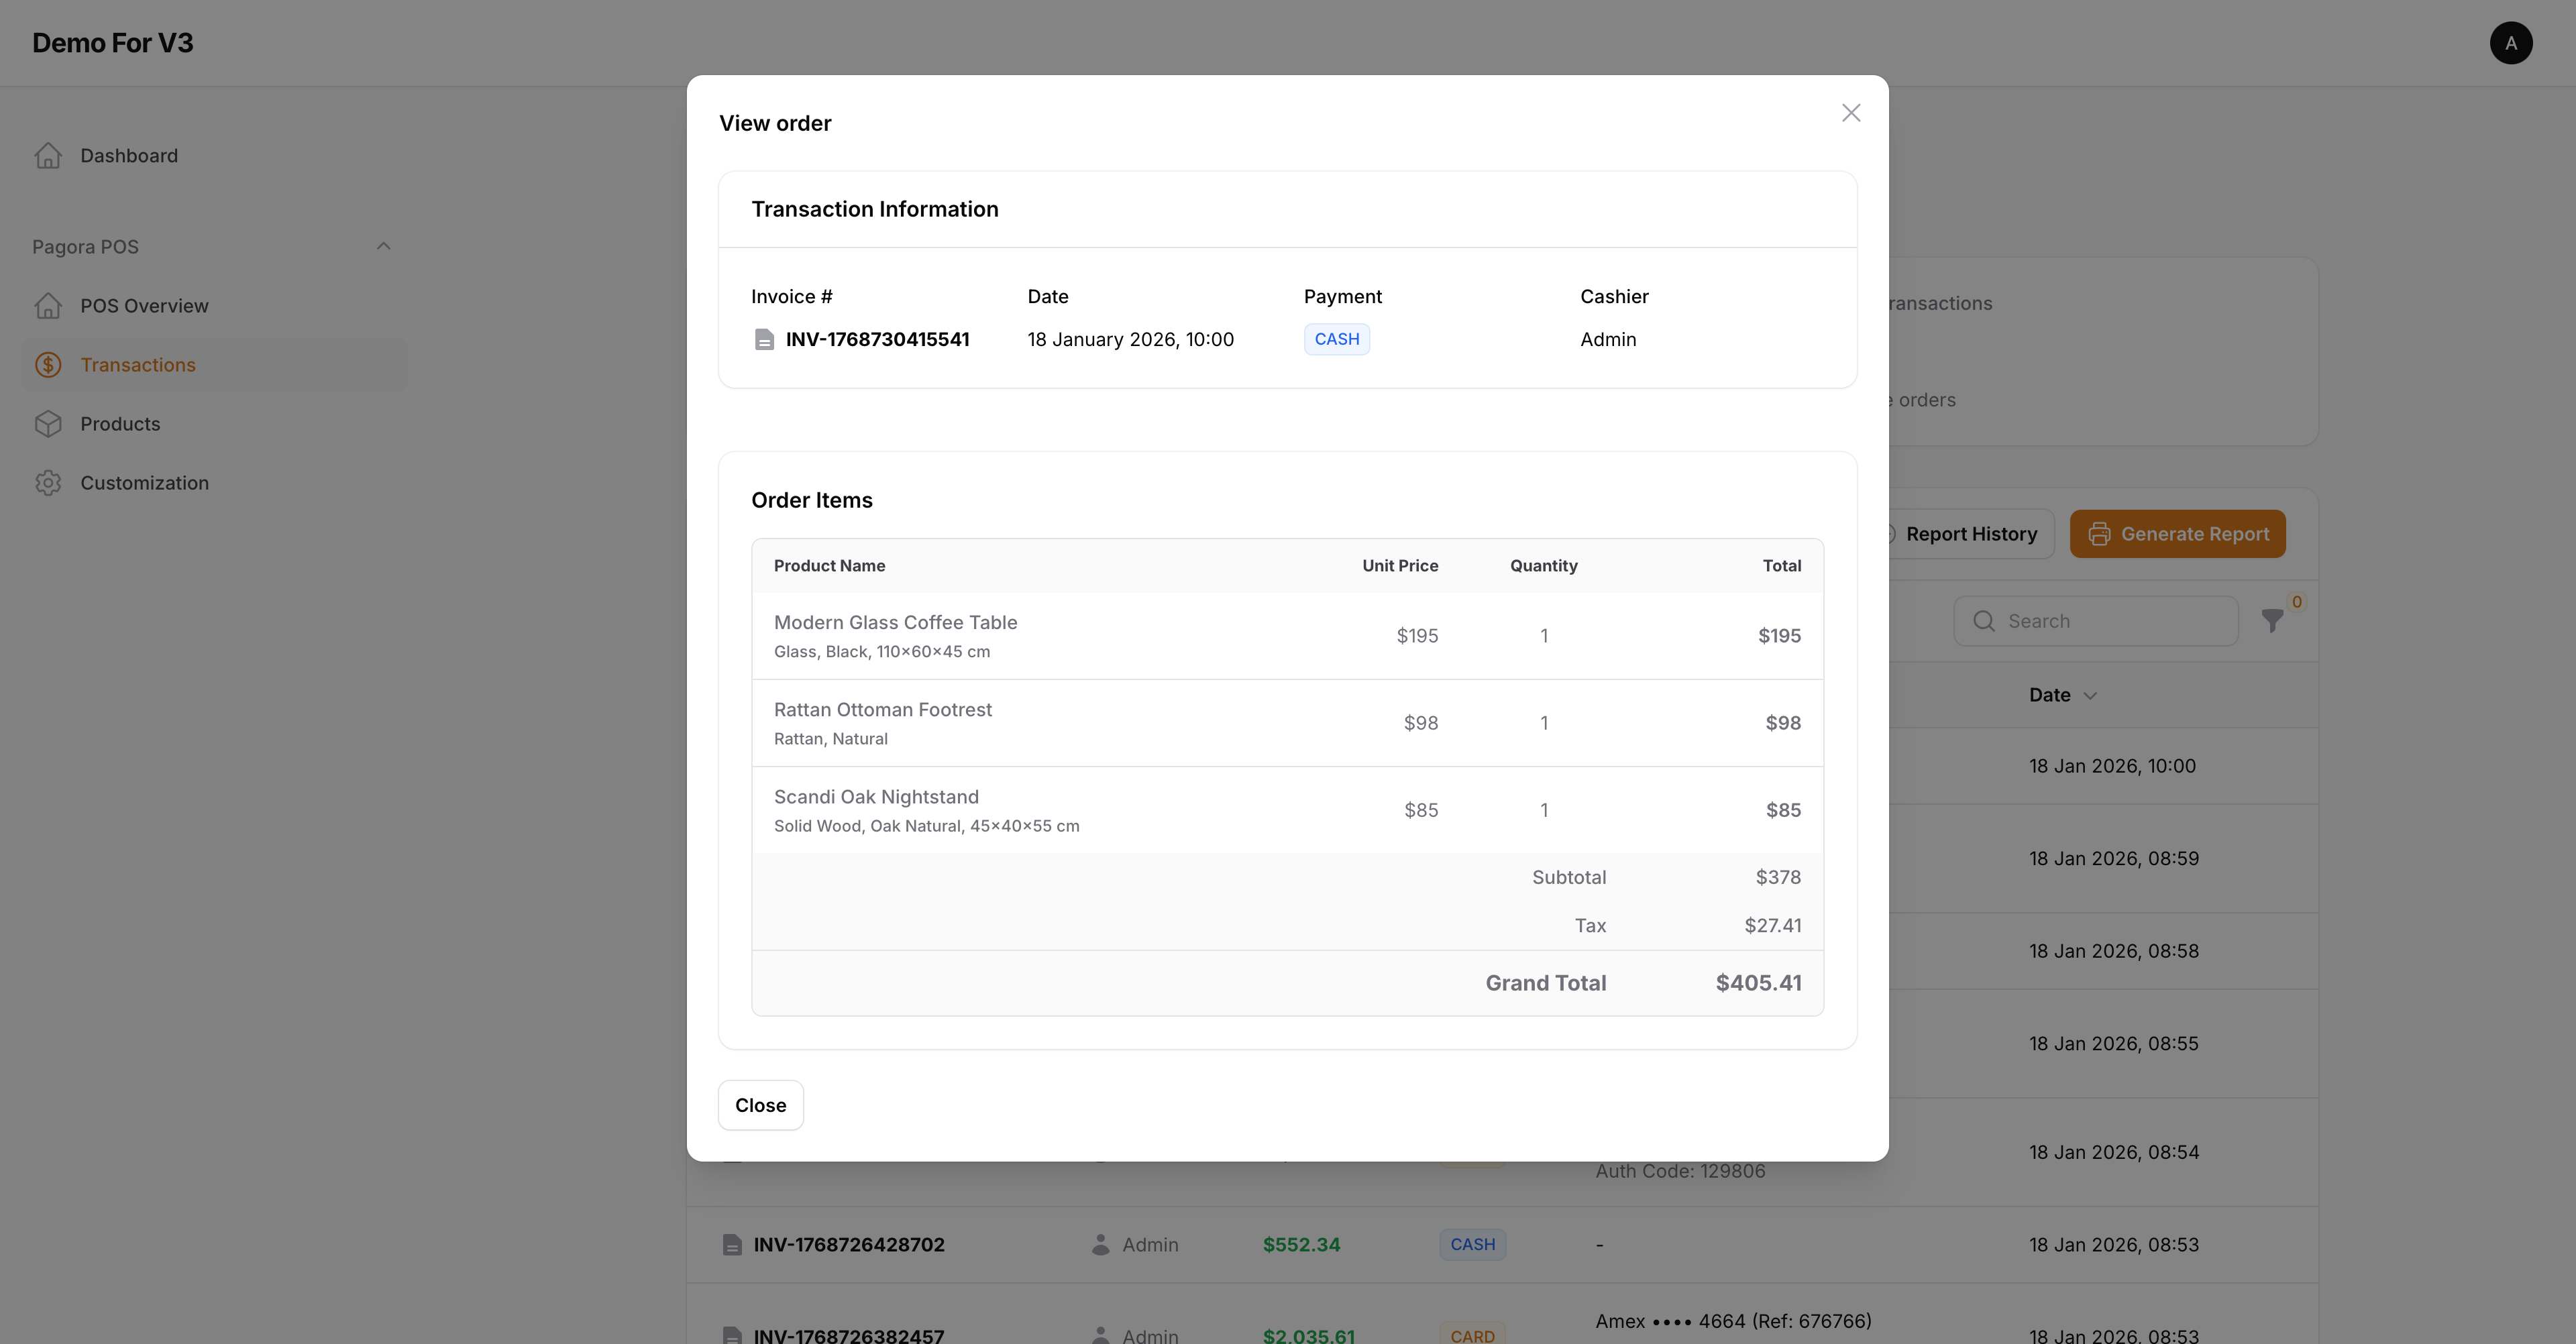Close the View order dialog with X icon
Viewport: 2576px width, 1344px height.
1851,113
